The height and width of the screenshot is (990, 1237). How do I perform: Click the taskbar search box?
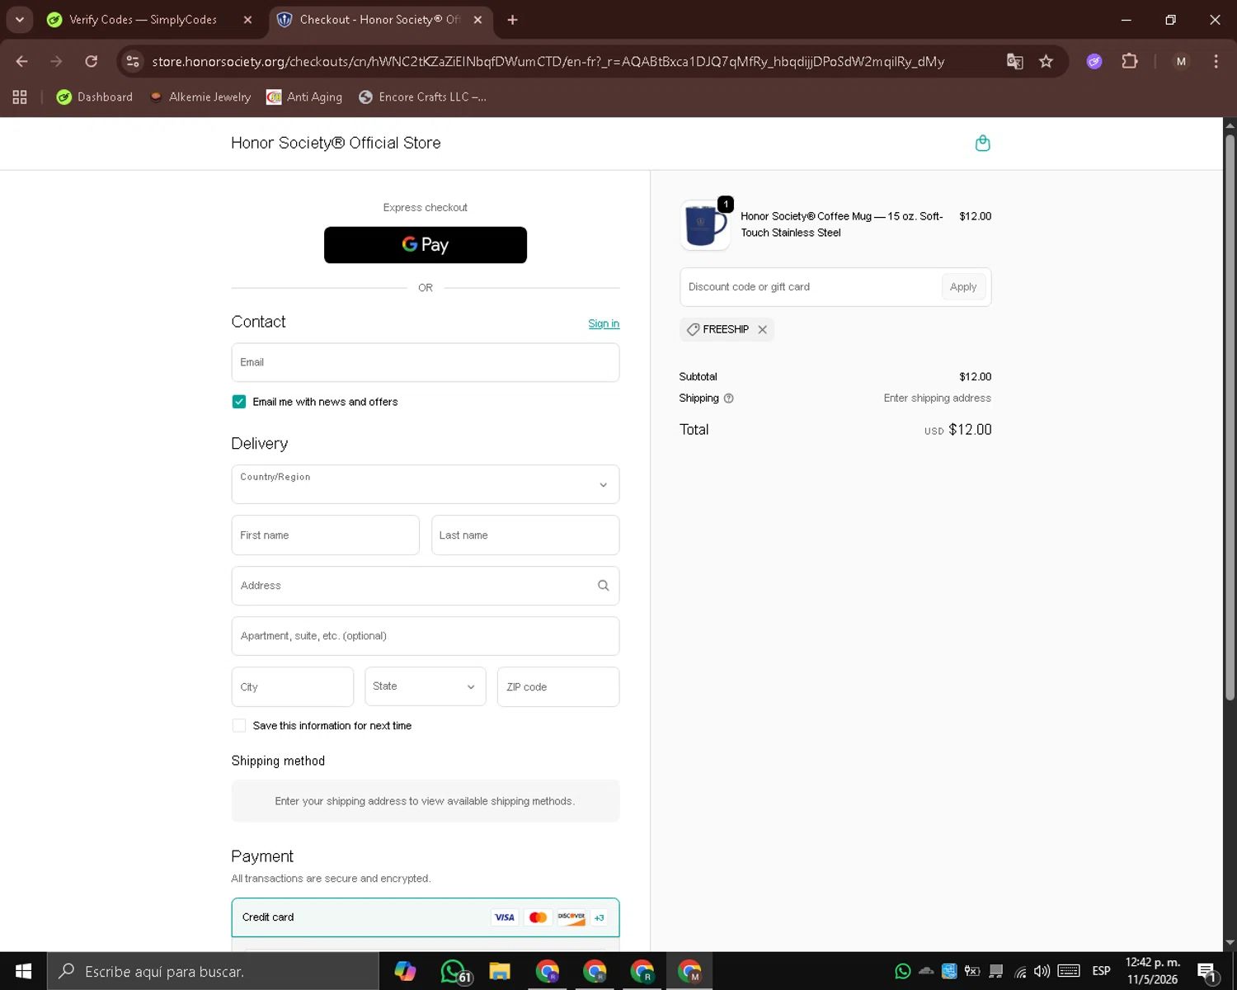(x=213, y=971)
